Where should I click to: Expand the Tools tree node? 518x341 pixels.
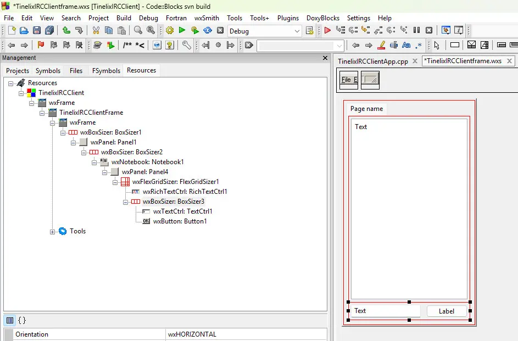point(53,232)
